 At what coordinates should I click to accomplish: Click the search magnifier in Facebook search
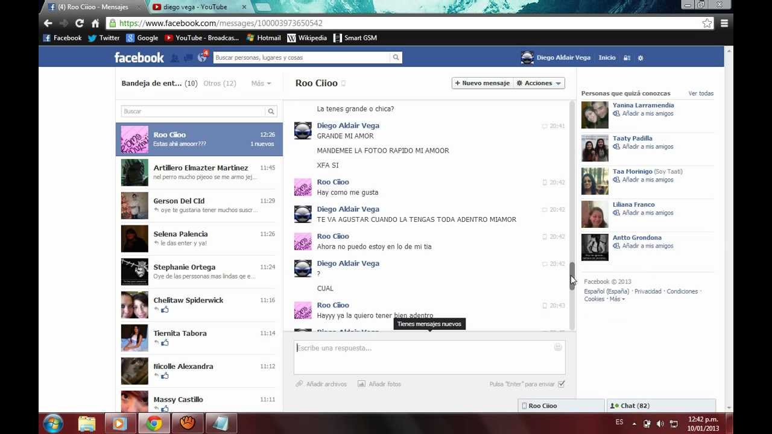click(396, 57)
